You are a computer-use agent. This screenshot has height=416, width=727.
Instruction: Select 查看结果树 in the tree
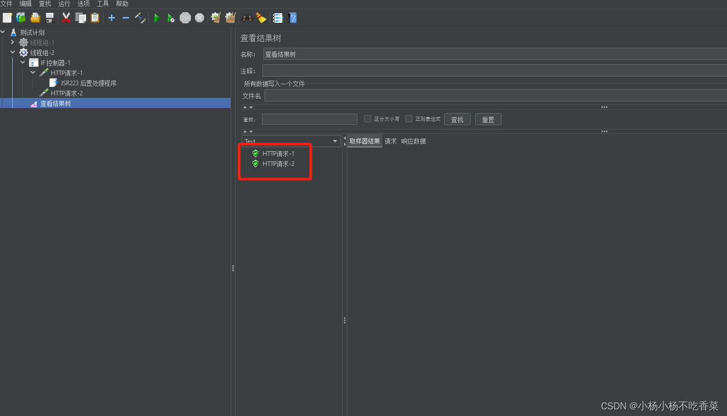coord(55,103)
